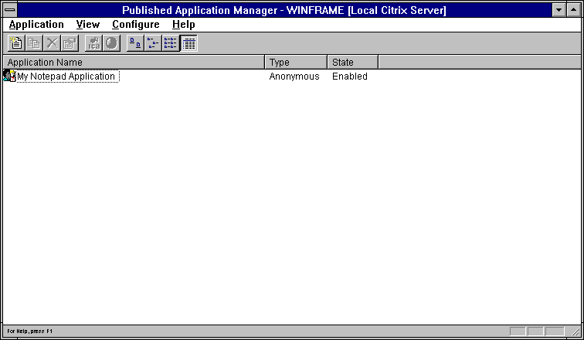
Task: Click the Delete (X) toolbar icon
Action: 52,43
